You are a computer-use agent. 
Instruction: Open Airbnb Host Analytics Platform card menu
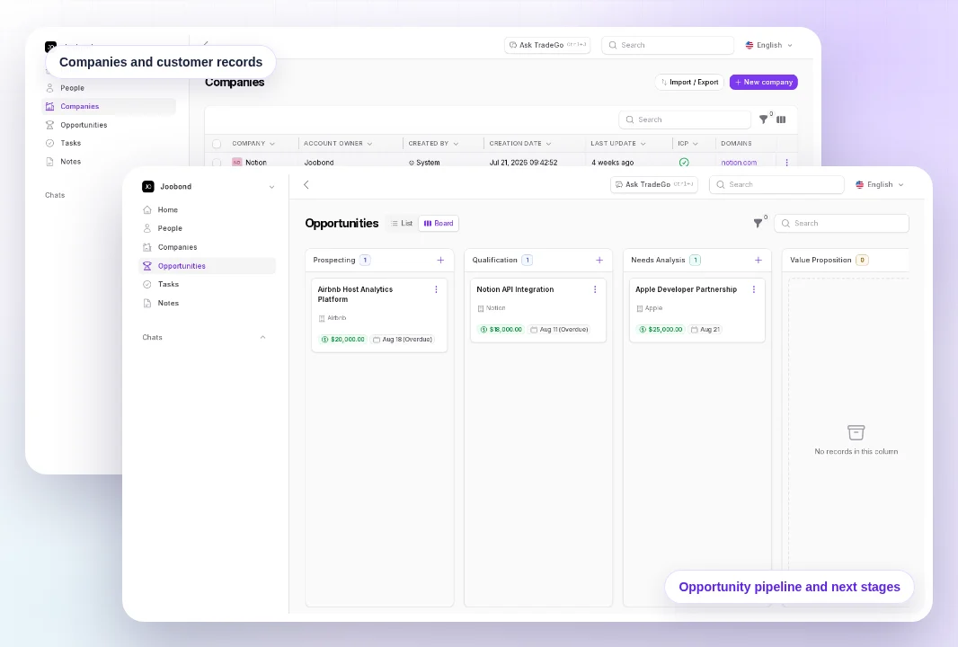tap(436, 289)
